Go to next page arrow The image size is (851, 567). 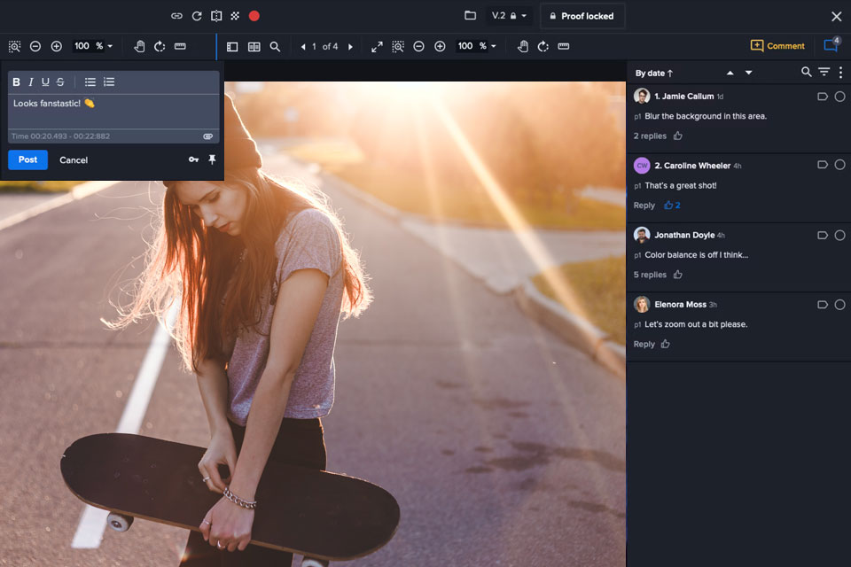click(x=351, y=47)
